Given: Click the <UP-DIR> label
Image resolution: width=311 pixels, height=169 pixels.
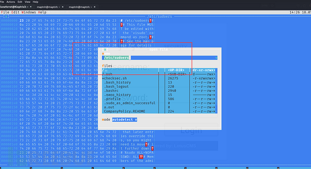Looking at the screenshot, I should (x=176, y=70).
